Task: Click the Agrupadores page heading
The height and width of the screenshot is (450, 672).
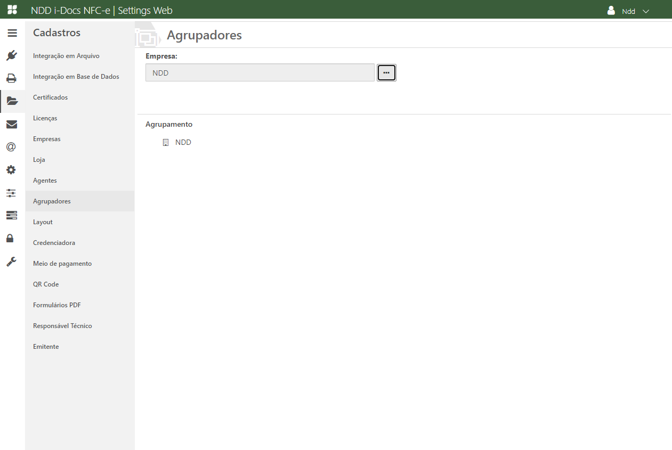Action: [204, 35]
